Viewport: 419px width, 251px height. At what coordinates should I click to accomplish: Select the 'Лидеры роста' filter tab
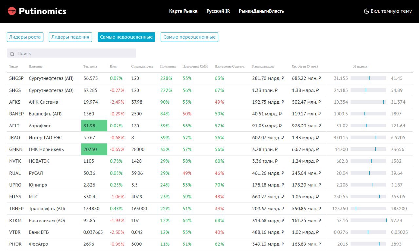[x=25, y=37]
